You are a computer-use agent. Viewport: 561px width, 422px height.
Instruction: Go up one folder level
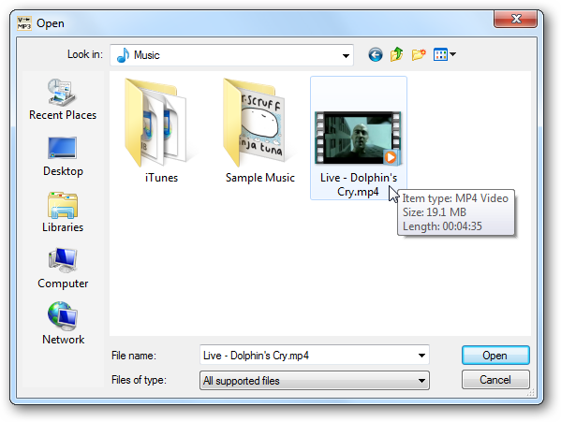tap(397, 54)
